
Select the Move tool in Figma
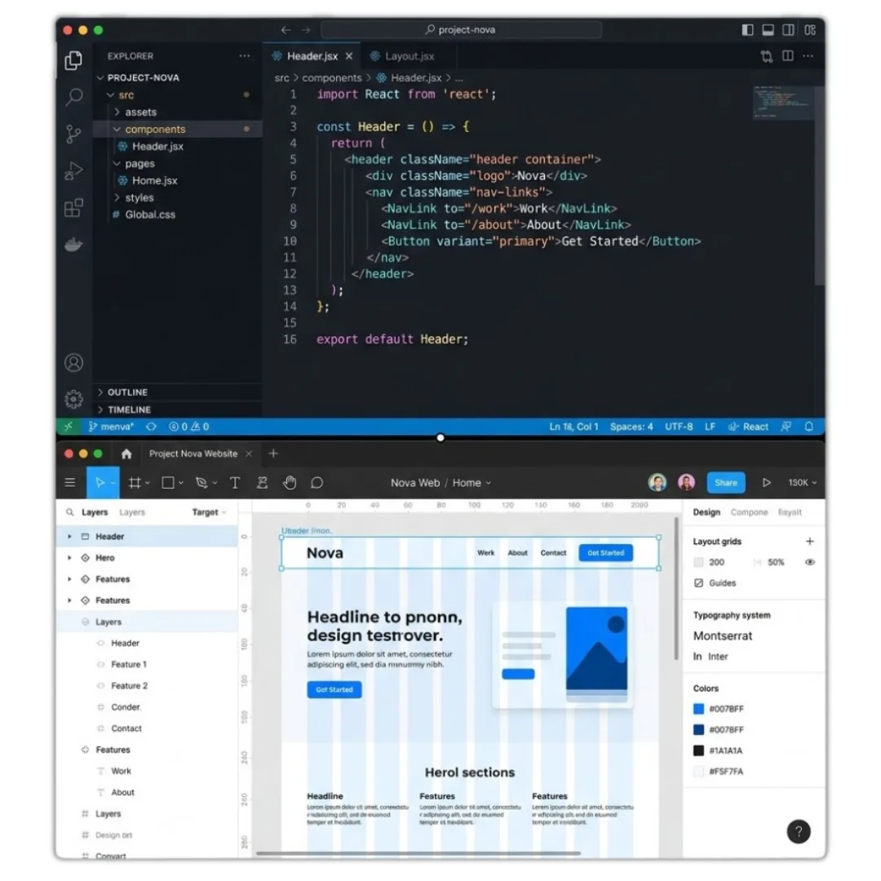[x=100, y=483]
